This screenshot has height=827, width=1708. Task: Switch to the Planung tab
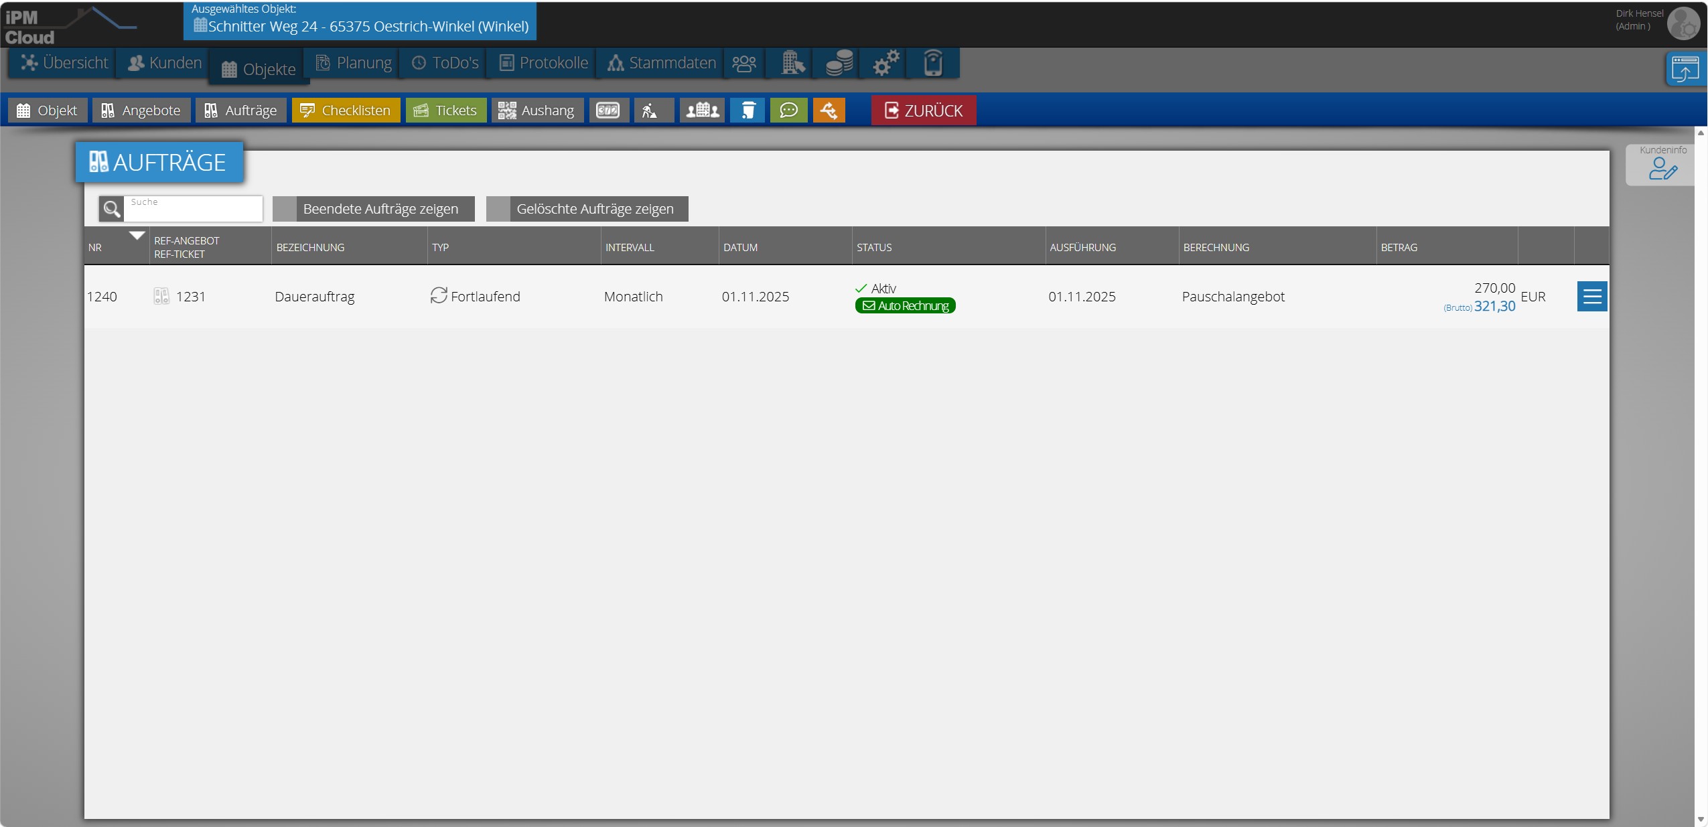pyautogui.click(x=354, y=63)
